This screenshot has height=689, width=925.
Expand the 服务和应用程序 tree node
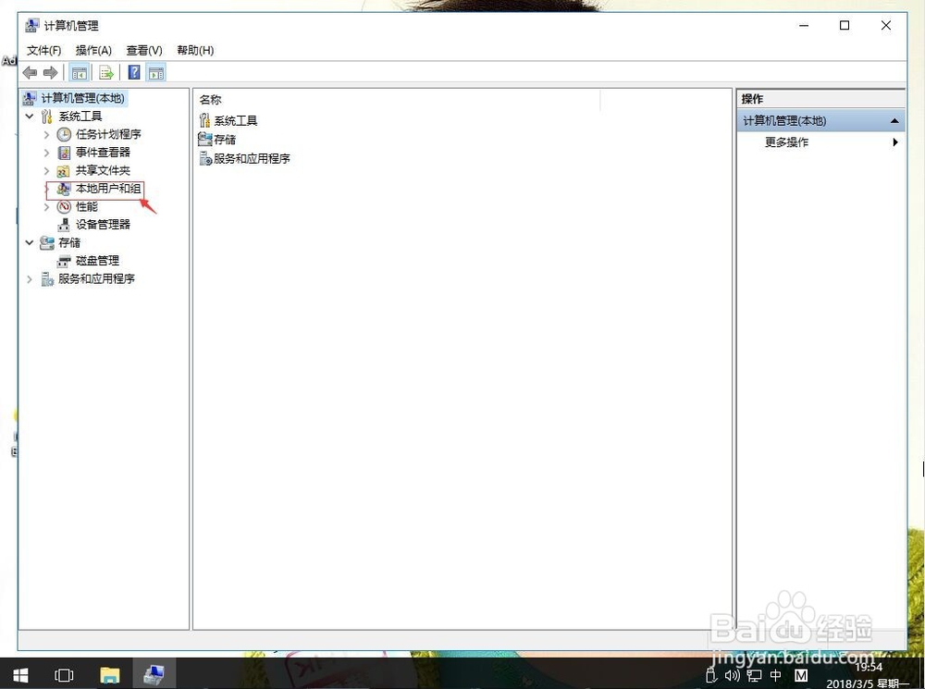pos(30,279)
